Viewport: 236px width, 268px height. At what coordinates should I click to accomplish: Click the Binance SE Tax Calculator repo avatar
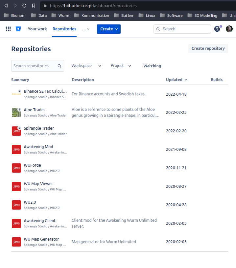[x=16, y=94]
